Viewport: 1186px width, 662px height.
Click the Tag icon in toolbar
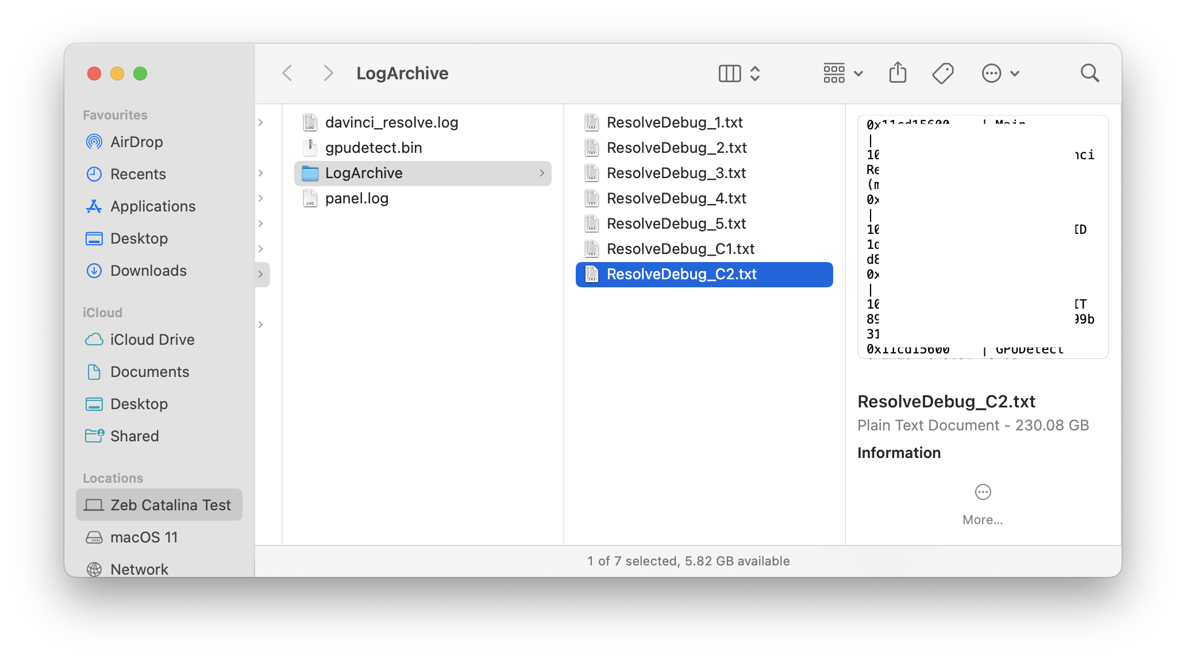(944, 72)
